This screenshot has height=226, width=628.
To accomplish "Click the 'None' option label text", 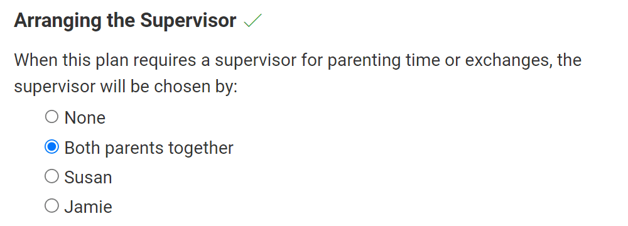I will point(85,118).
